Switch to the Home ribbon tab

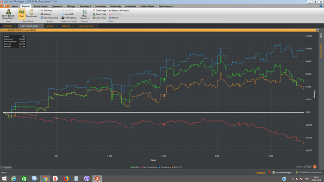tap(15, 6)
